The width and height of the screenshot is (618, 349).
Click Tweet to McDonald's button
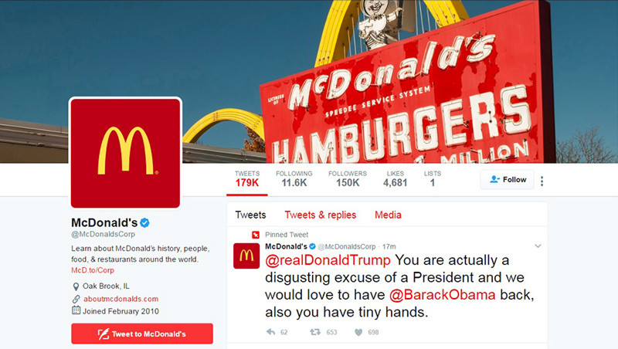[x=142, y=334]
